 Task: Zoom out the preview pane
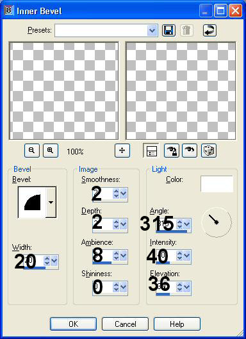32,151
